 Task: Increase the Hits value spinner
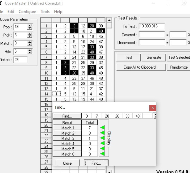(30, 50)
